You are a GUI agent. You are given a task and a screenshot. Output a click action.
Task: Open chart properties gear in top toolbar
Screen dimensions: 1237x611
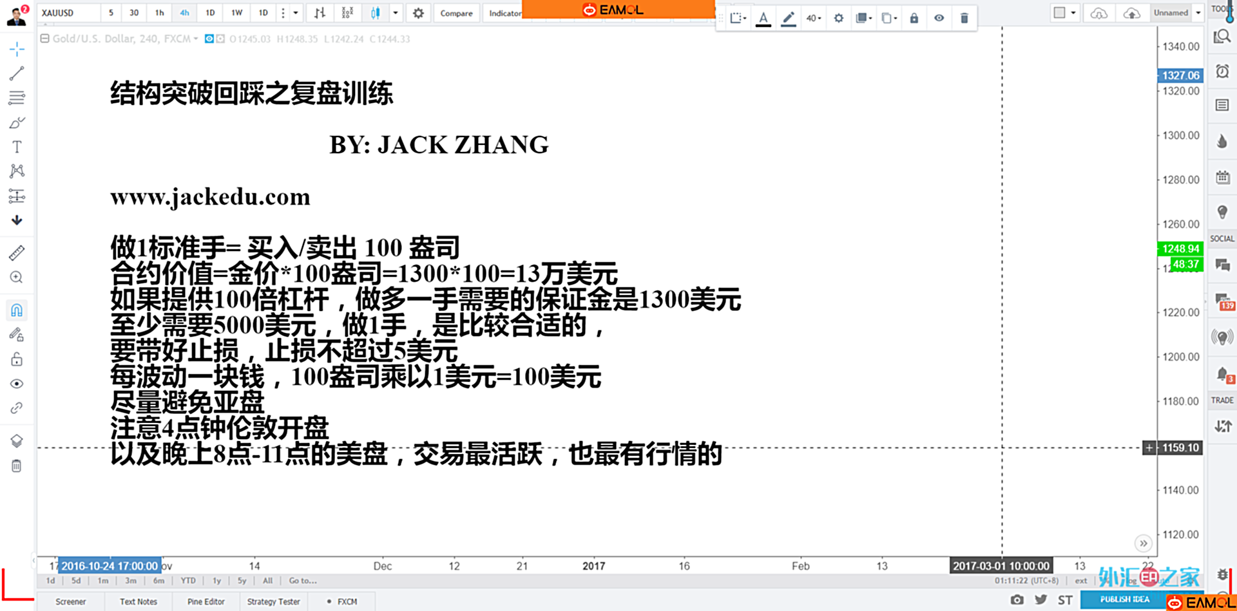coord(418,13)
